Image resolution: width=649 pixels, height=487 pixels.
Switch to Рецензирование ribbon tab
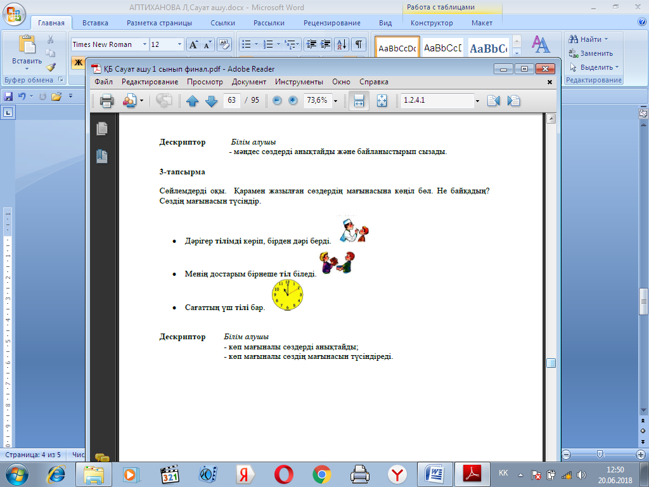coord(332,23)
